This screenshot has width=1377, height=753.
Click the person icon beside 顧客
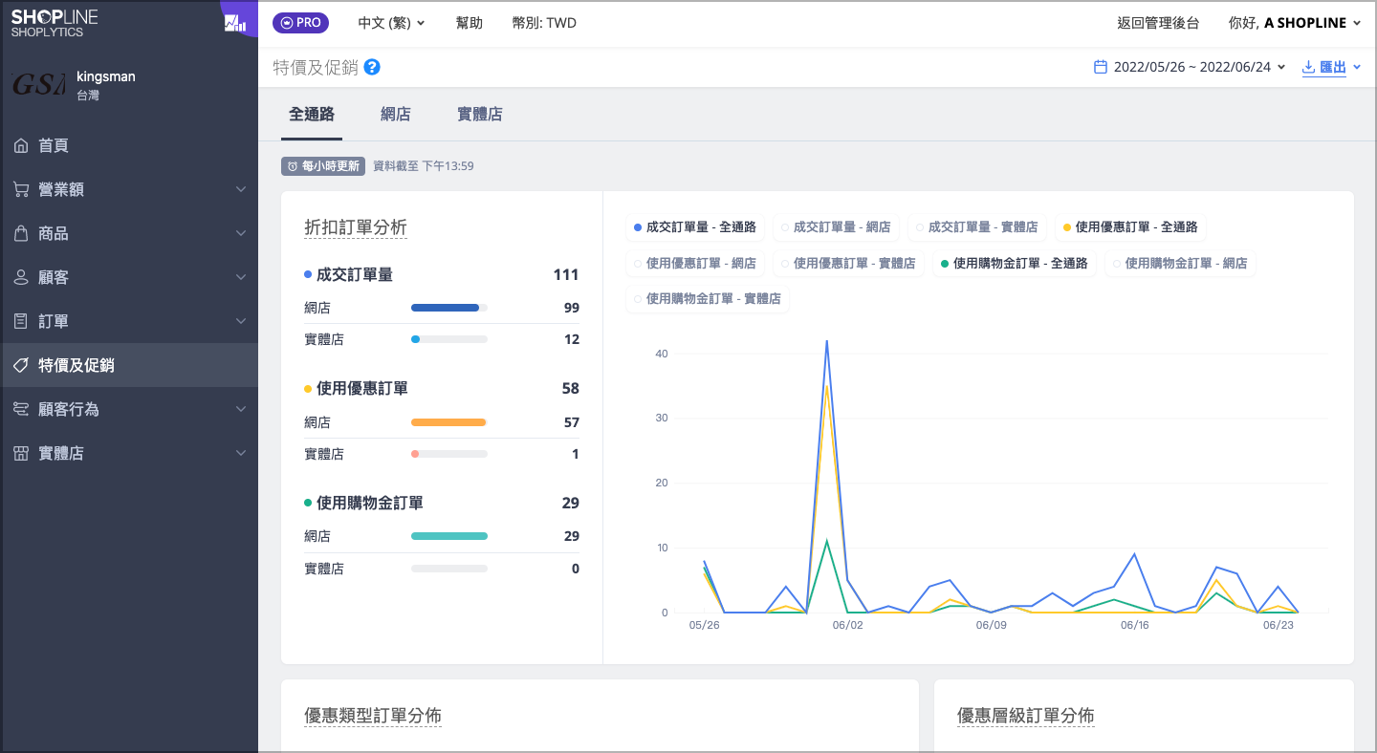(x=21, y=277)
